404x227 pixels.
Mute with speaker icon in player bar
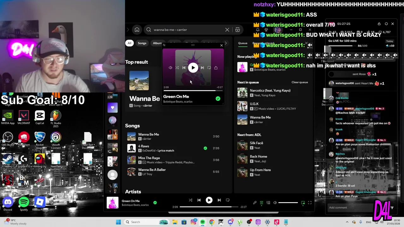(x=275, y=203)
